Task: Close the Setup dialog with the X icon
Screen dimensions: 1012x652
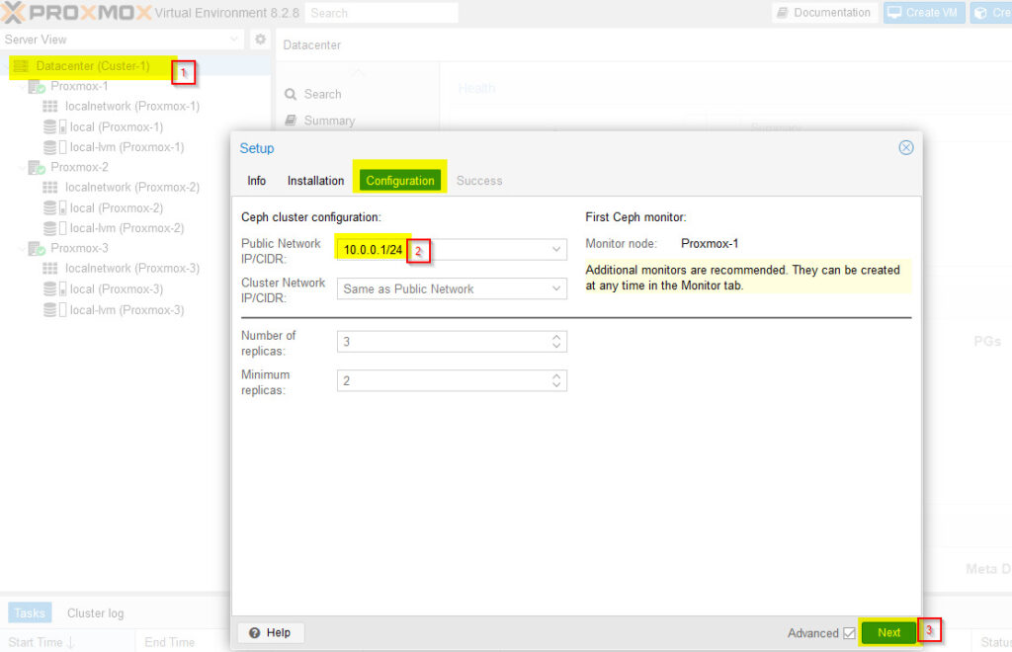Action: pyautogui.click(x=906, y=147)
